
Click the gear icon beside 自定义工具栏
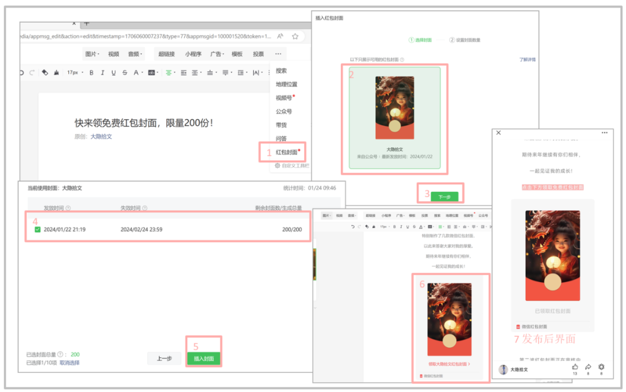278,165
